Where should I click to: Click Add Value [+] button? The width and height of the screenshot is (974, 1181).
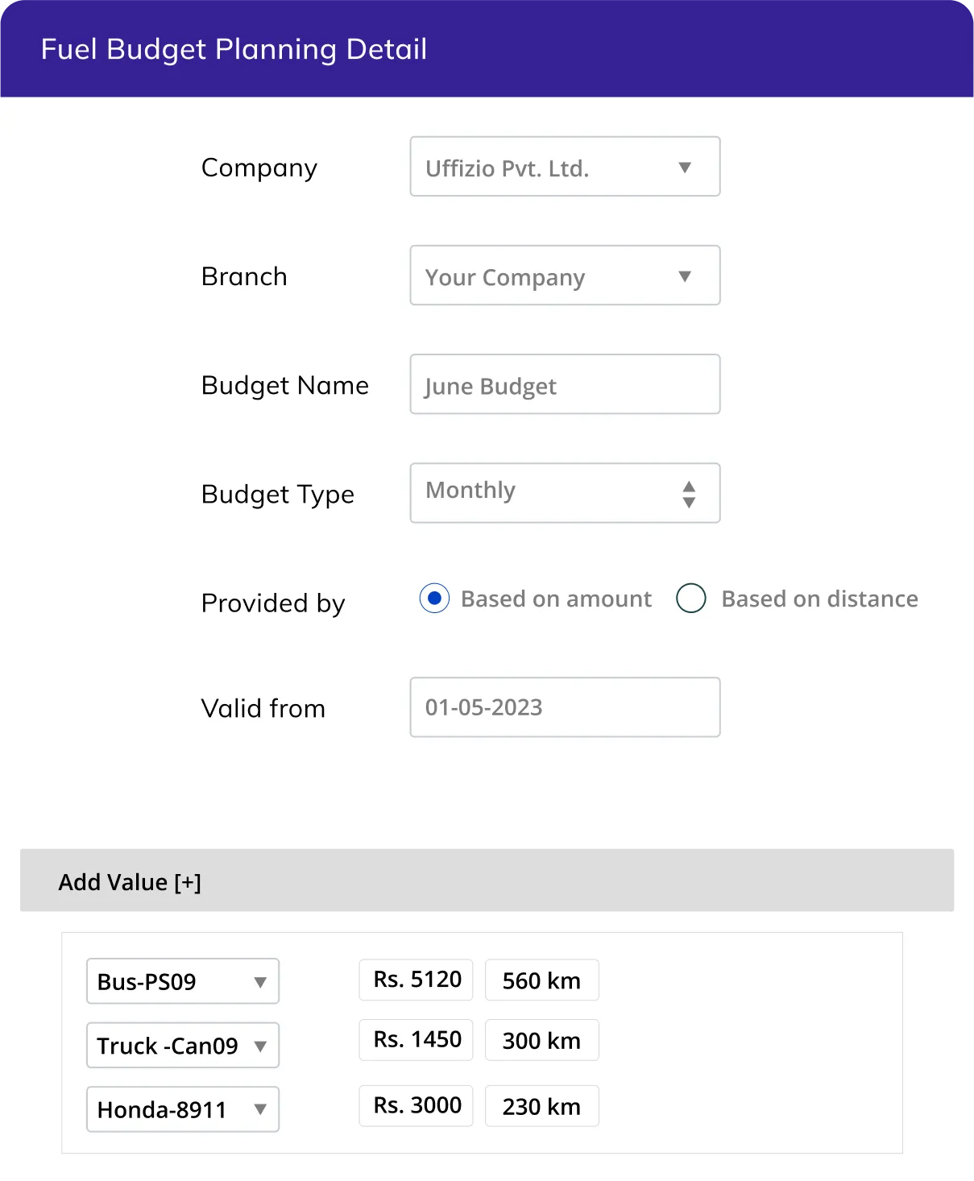(130, 882)
